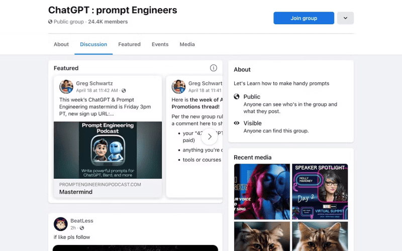Click the globe icon beside Public group
402x251 pixels.
[50, 22]
